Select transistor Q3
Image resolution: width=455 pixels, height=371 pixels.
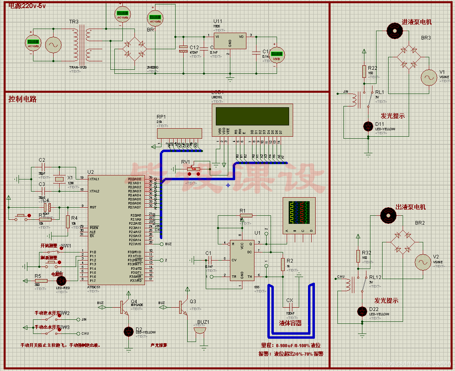click(183, 307)
